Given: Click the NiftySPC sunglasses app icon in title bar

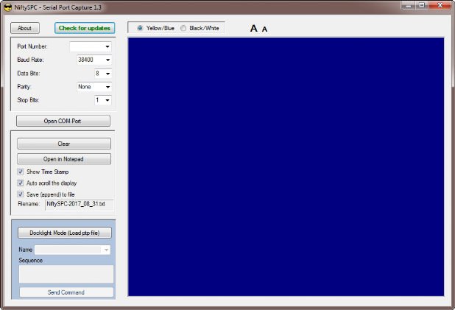Looking at the screenshot, I should pyautogui.click(x=8, y=7).
